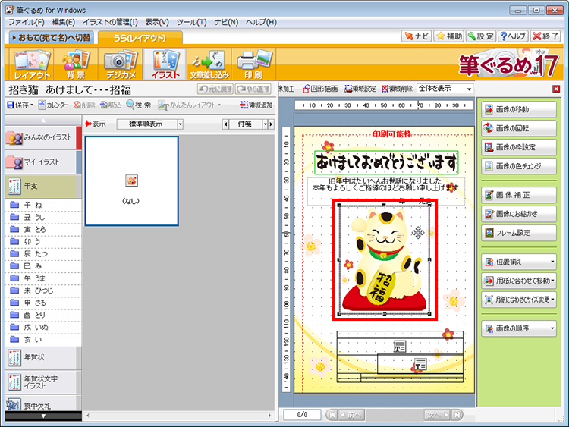Open the 表示(V) menu
569x427 pixels.
(157, 22)
